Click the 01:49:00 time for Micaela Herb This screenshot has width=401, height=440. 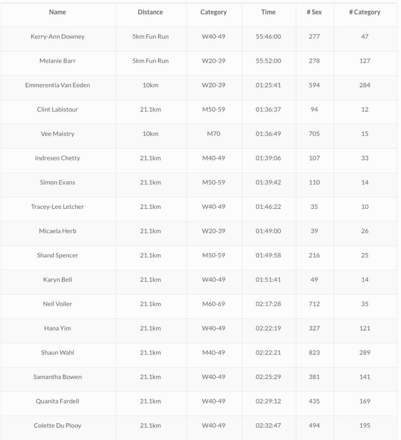268,231
